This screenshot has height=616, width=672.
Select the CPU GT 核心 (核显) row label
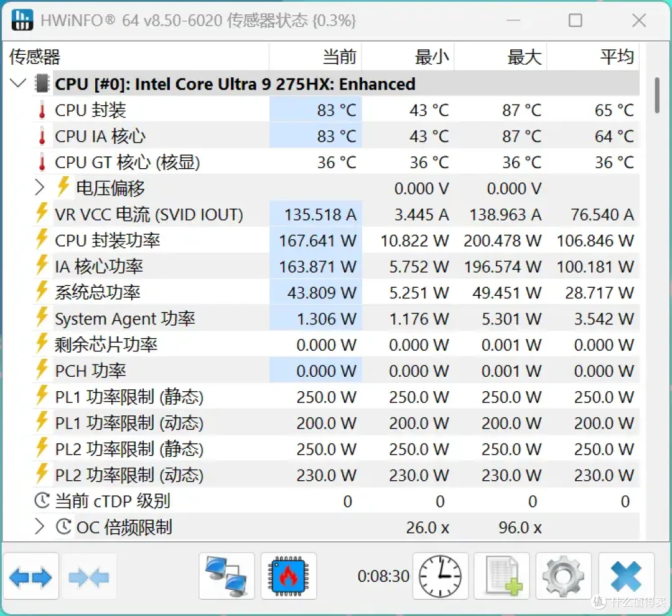coord(128,163)
